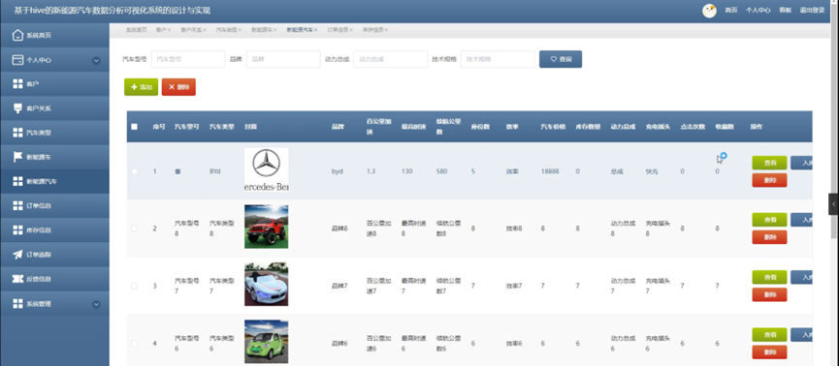Focus the 动力总成 search input
Image resolution: width=839 pixels, height=366 pixels.
click(x=391, y=59)
